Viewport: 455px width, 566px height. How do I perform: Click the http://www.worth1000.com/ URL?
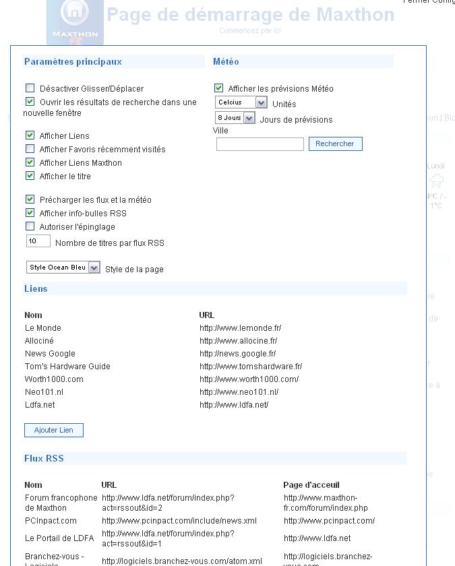click(249, 379)
